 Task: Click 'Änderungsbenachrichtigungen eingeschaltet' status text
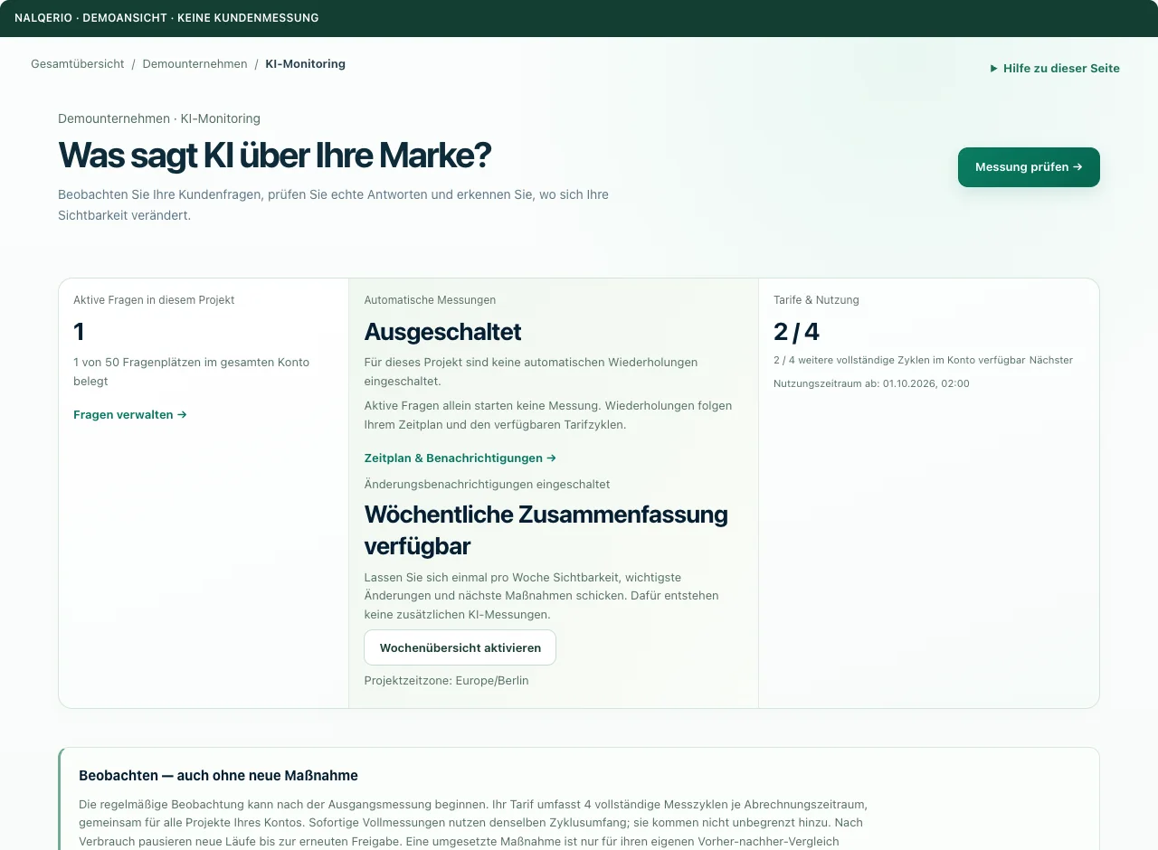[487, 485]
